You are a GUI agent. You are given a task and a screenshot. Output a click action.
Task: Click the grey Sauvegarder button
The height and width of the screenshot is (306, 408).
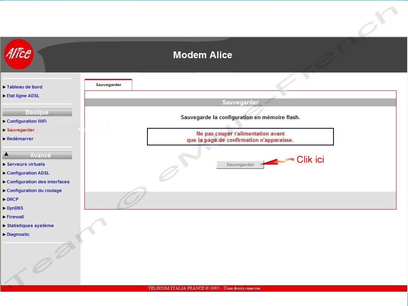coord(240,165)
